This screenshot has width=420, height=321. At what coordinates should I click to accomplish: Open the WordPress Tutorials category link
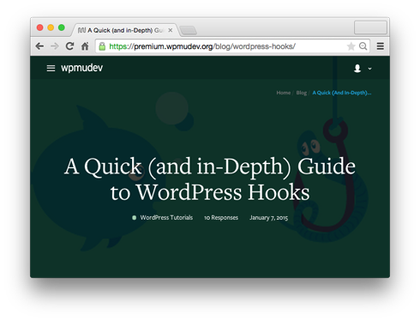166,218
